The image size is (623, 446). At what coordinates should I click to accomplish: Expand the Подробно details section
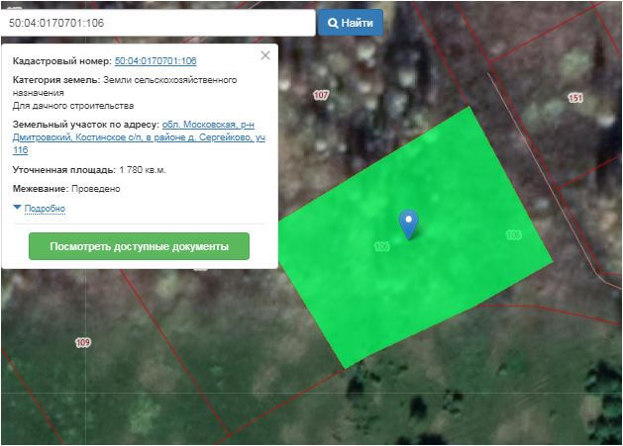coord(45,209)
